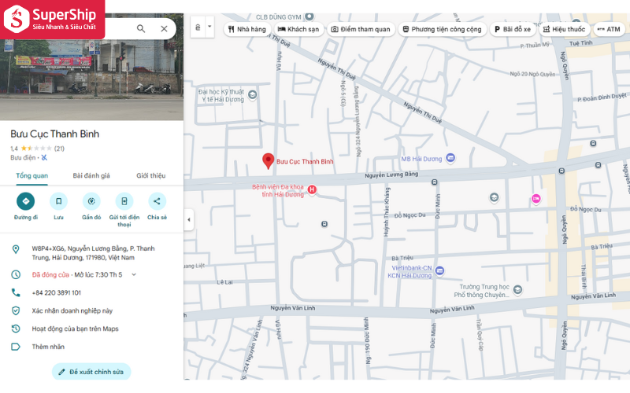Open Hoạt động của bạn trên Maps
The height and width of the screenshot is (393, 630).
tap(75, 329)
